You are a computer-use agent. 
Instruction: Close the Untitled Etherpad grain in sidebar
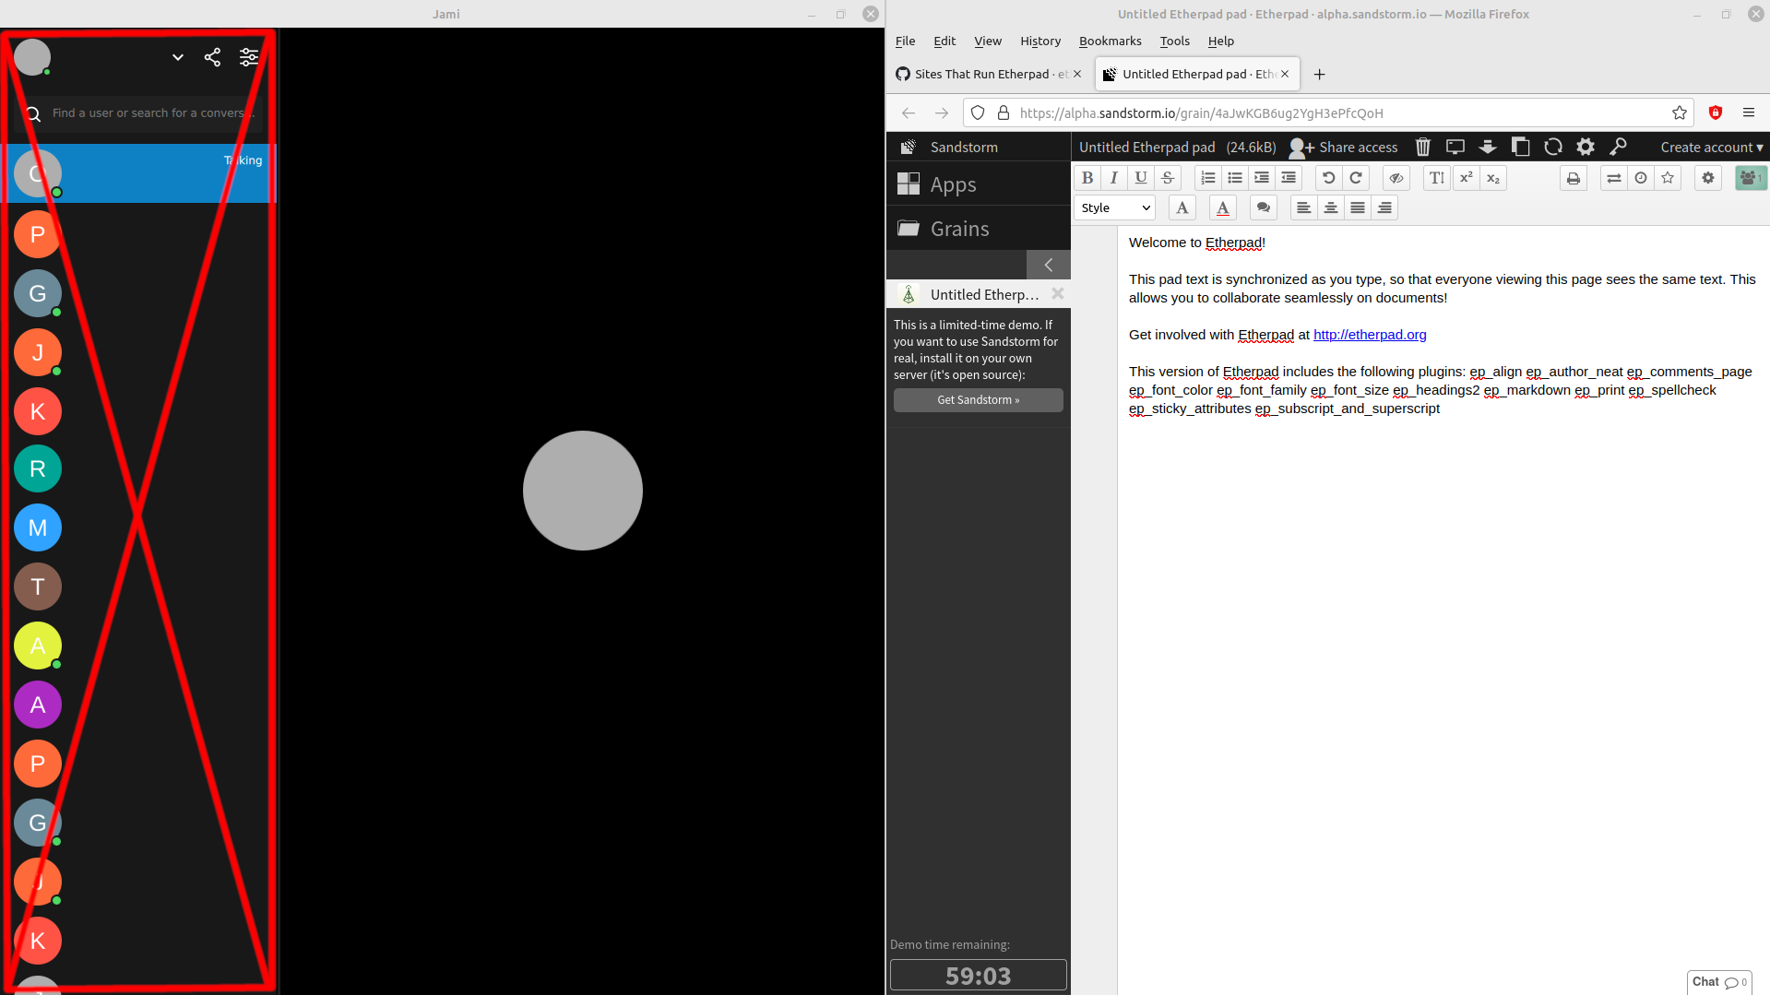point(1058,294)
